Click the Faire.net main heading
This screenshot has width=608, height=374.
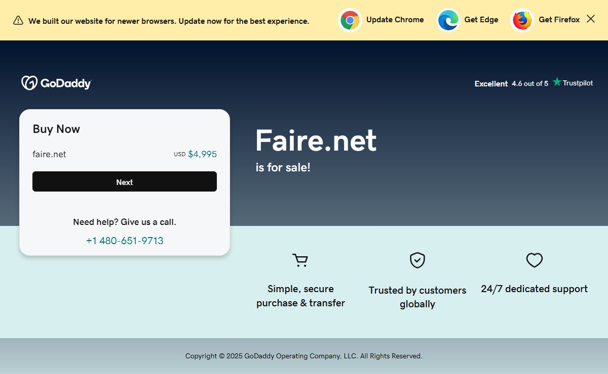tap(316, 140)
